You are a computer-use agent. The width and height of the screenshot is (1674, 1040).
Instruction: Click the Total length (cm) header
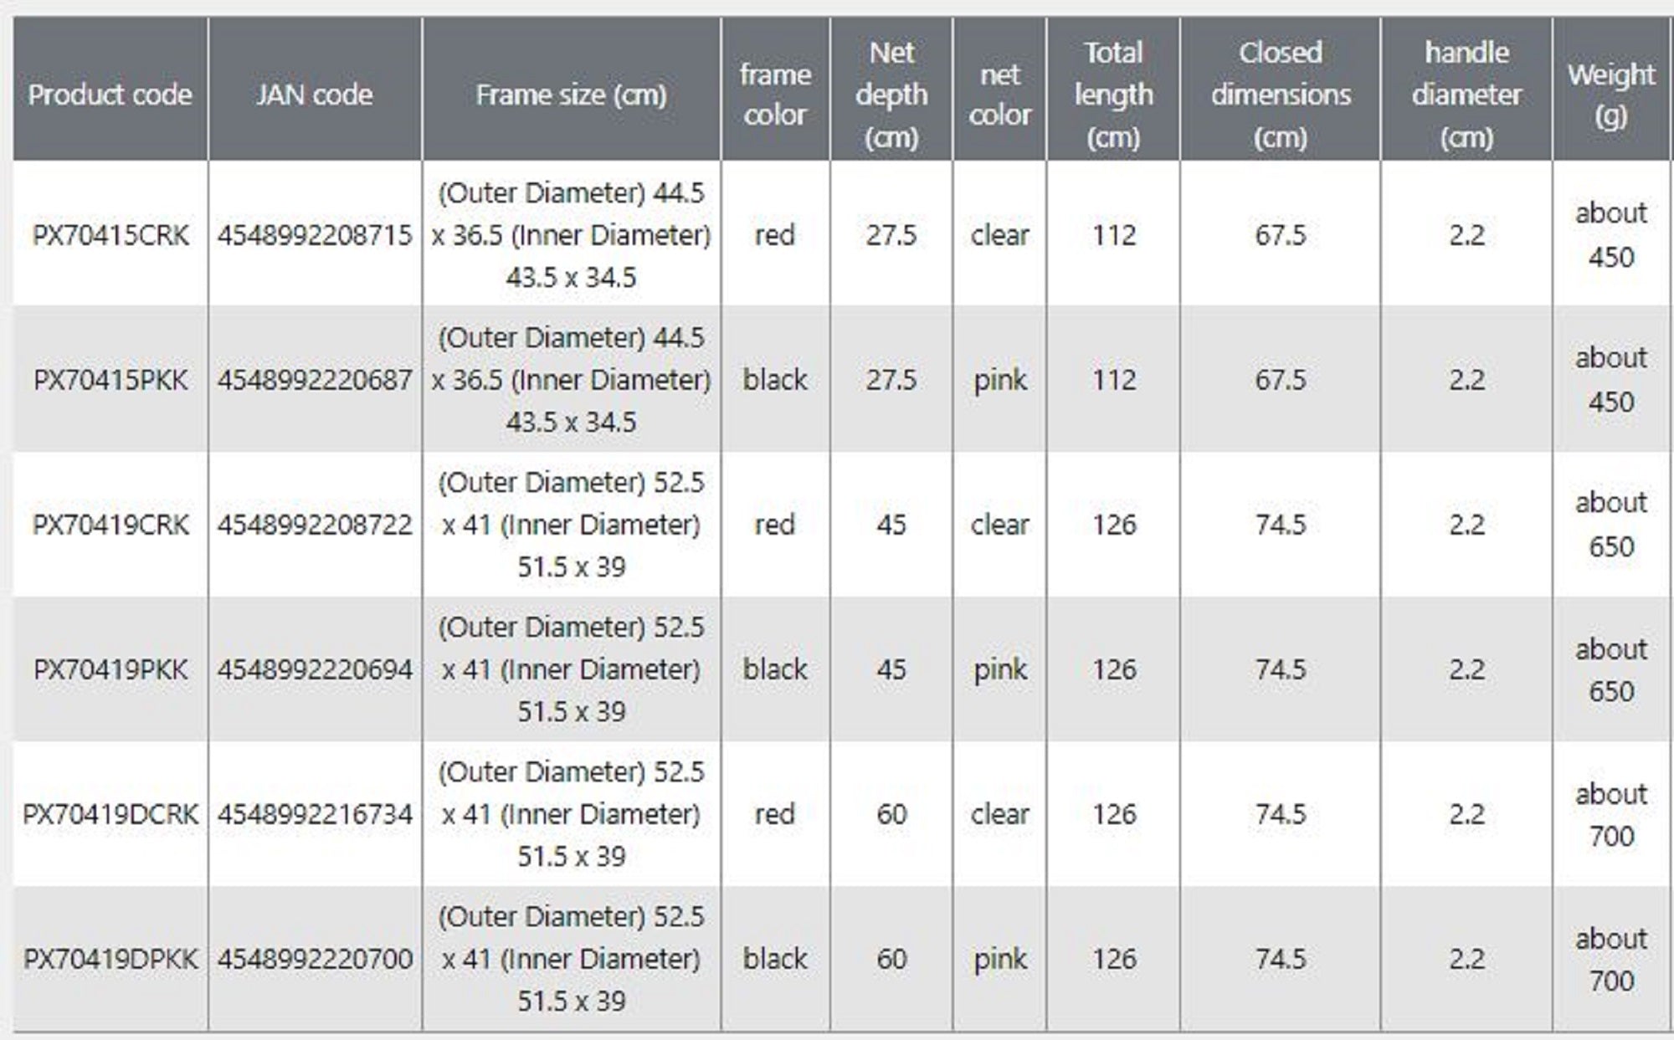pyautogui.click(x=1113, y=95)
